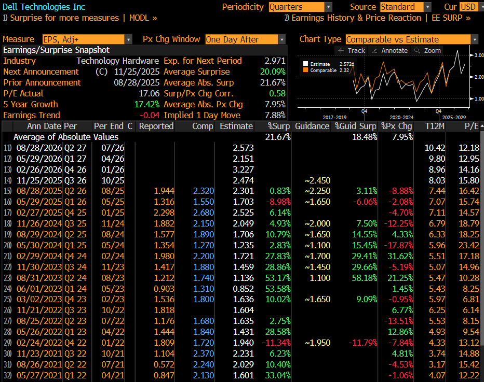Expand the Source Standard dropdown
The image size is (484, 382).
[x=427, y=7]
